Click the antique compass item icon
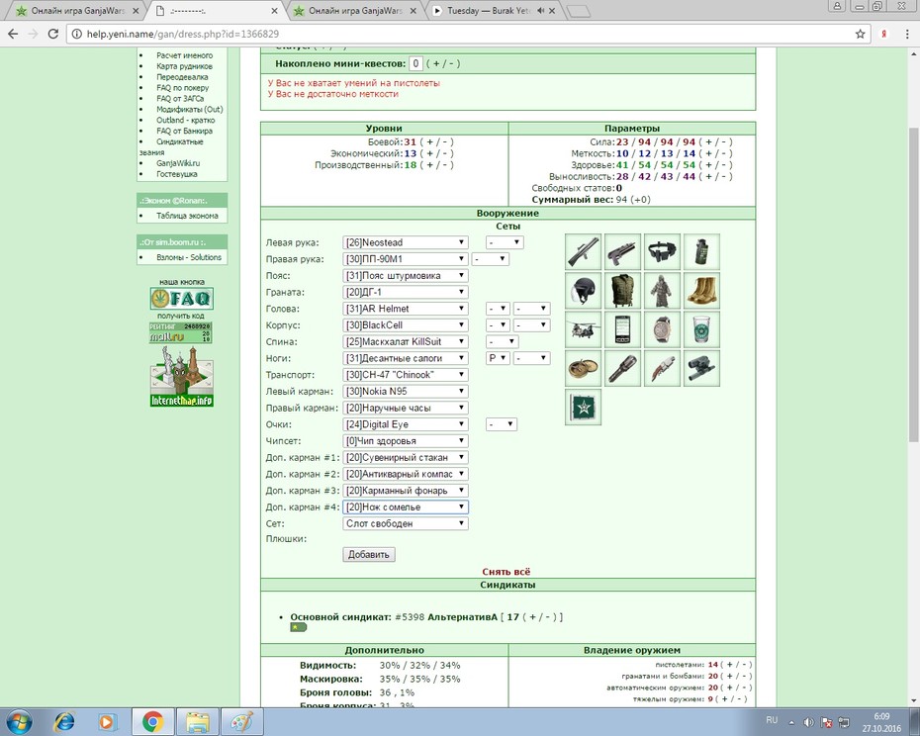This screenshot has height=736, width=920. tap(584, 368)
